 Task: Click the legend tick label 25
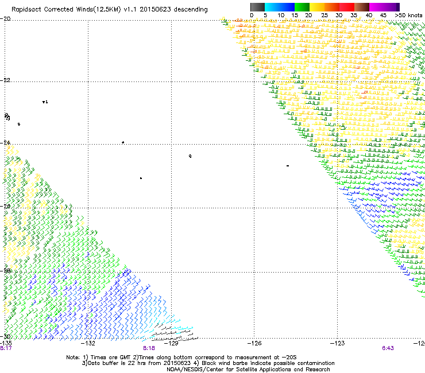[324, 15]
